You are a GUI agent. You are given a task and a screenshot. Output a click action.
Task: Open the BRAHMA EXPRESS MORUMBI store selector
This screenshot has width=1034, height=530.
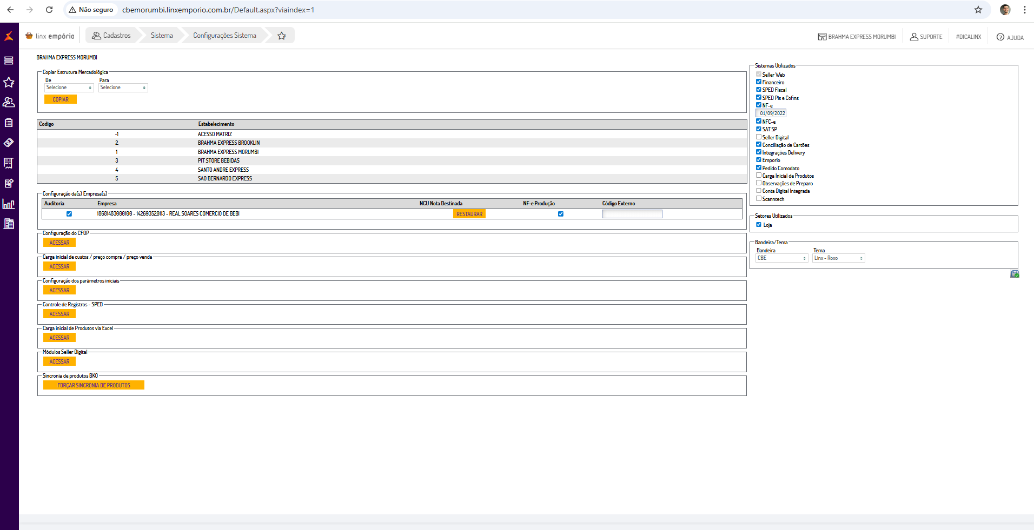pyautogui.click(x=857, y=37)
